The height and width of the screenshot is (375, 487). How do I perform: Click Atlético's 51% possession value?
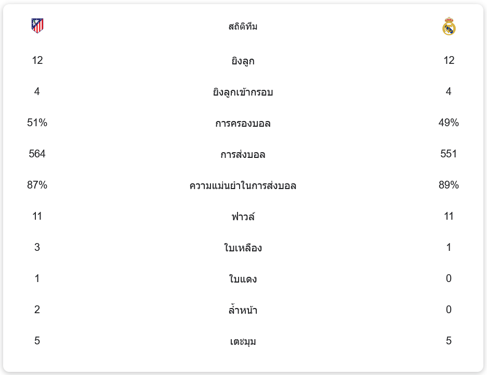pos(37,123)
